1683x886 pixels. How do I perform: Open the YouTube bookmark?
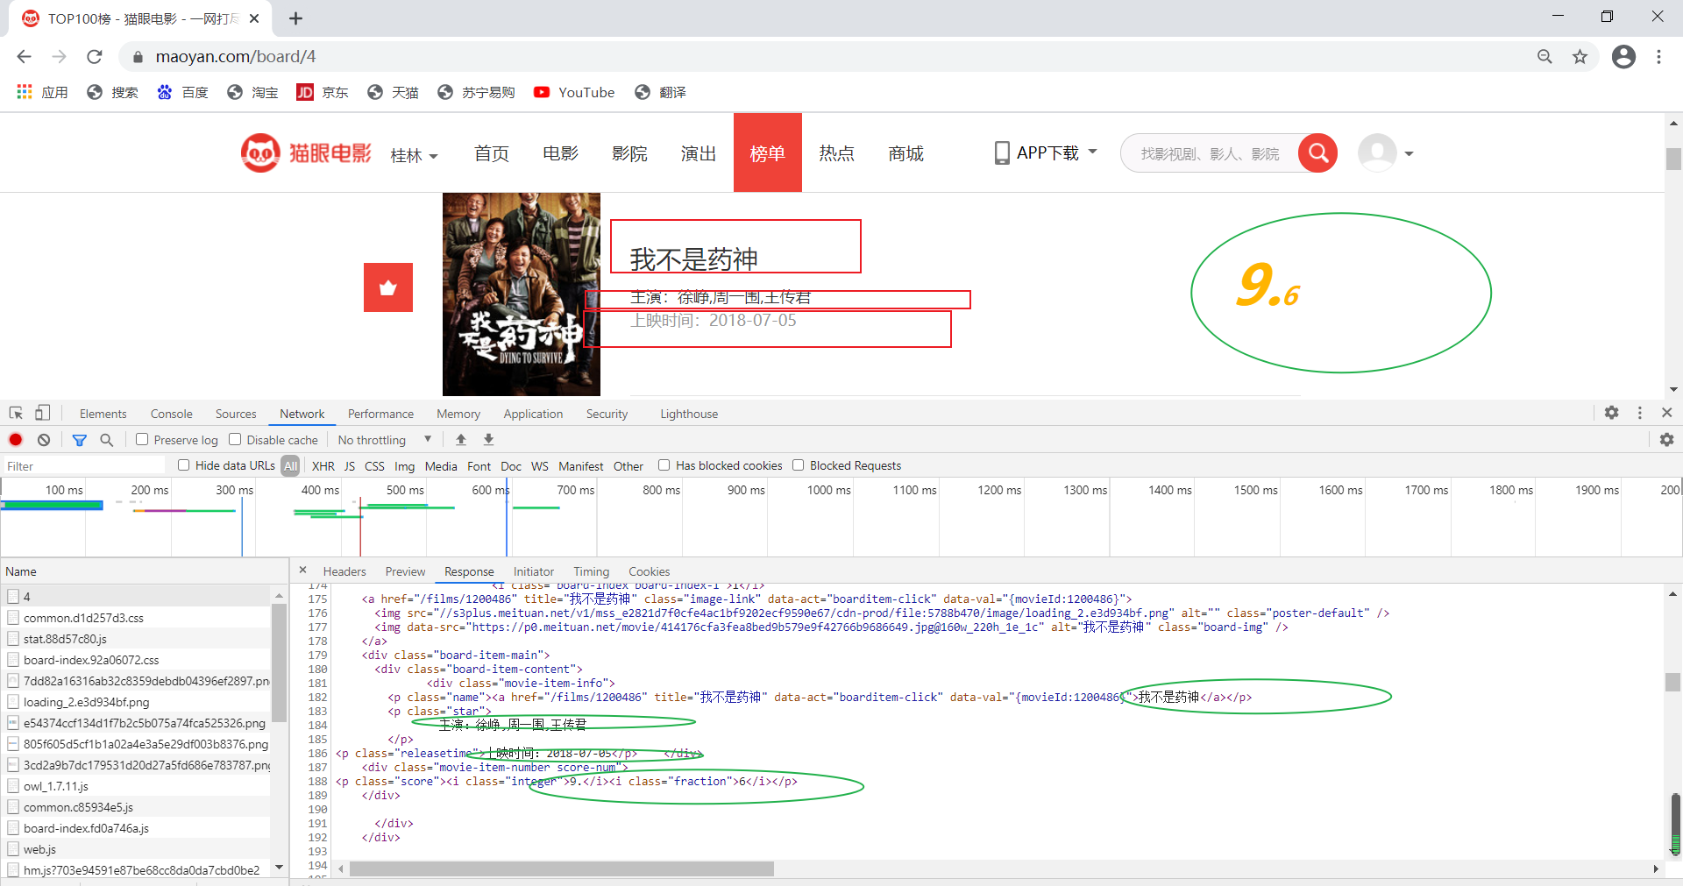574,92
